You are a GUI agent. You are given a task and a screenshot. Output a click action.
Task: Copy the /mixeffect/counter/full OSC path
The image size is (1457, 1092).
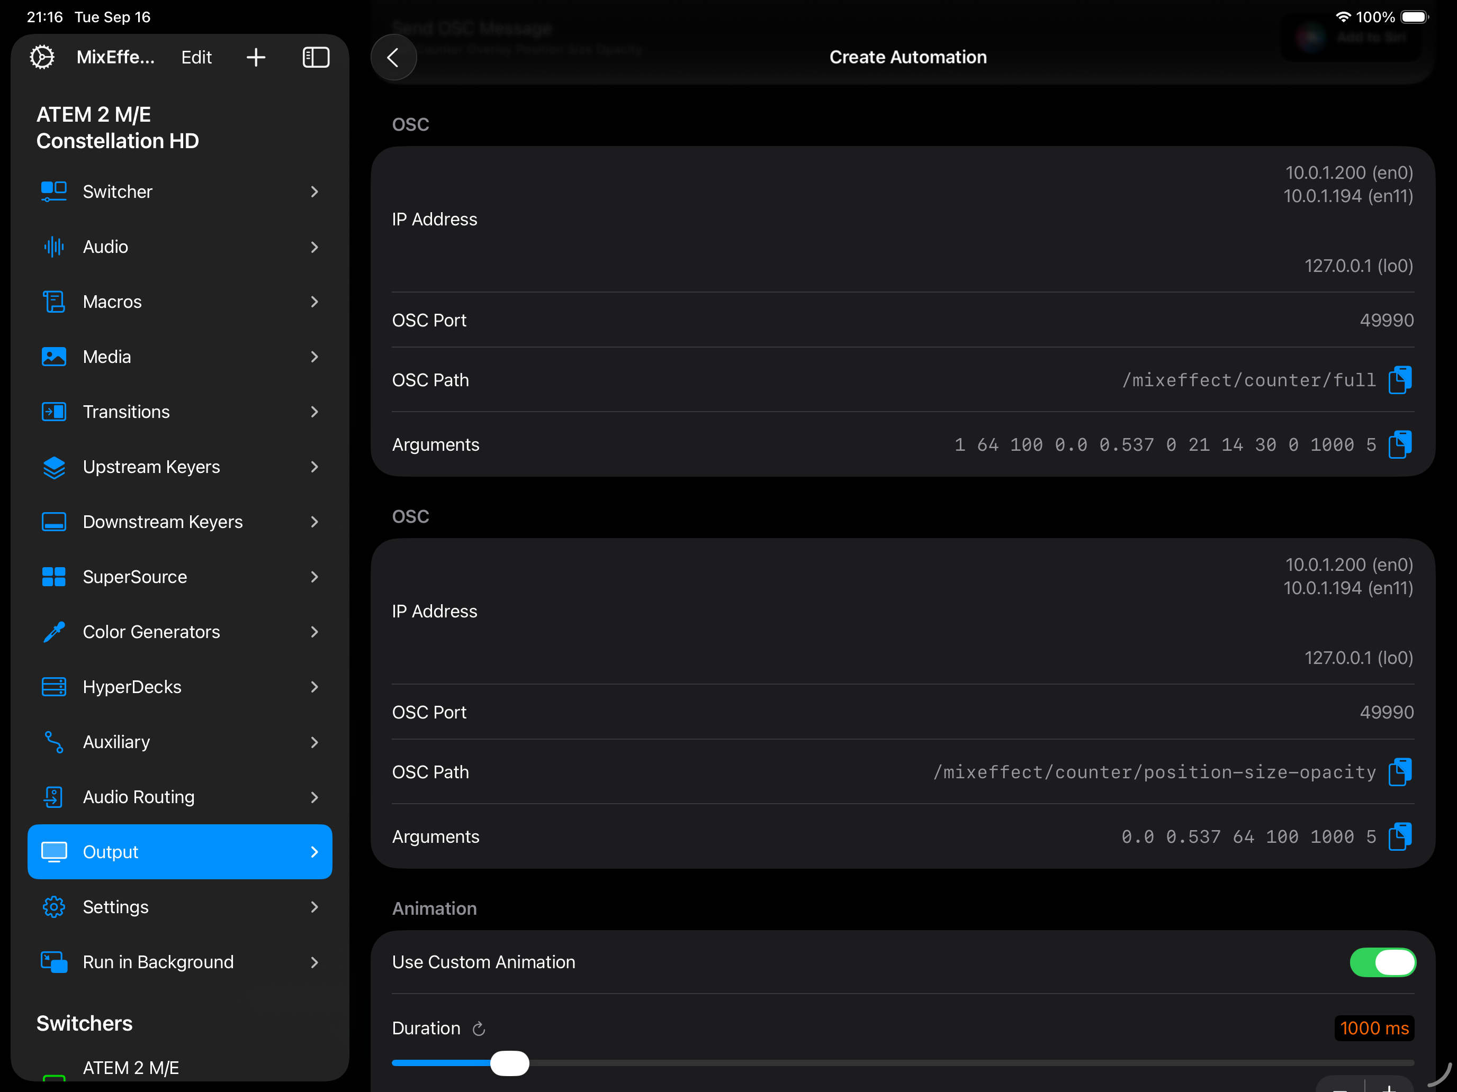pos(1399,380)
